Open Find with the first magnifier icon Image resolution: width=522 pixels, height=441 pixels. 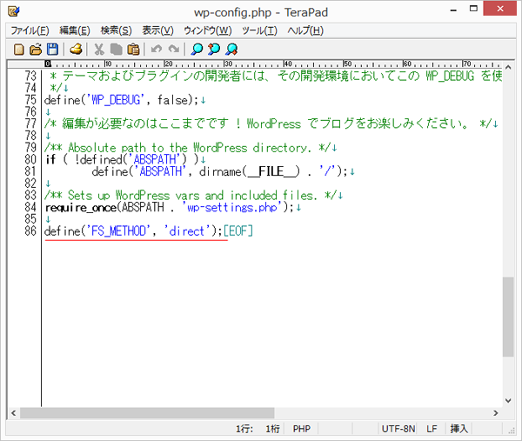(197, 50)
